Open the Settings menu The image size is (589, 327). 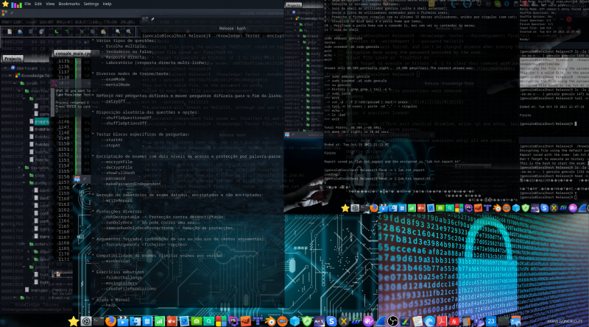click(91, 4)
